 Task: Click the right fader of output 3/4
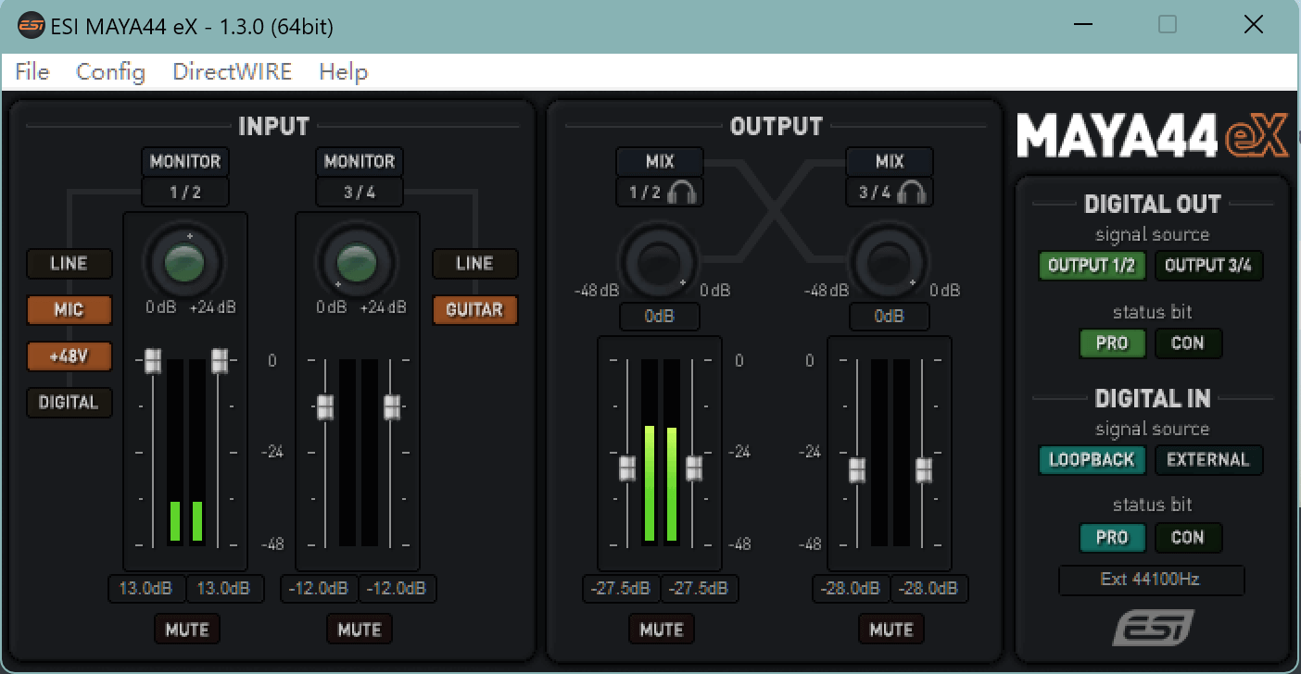[924, 470]
